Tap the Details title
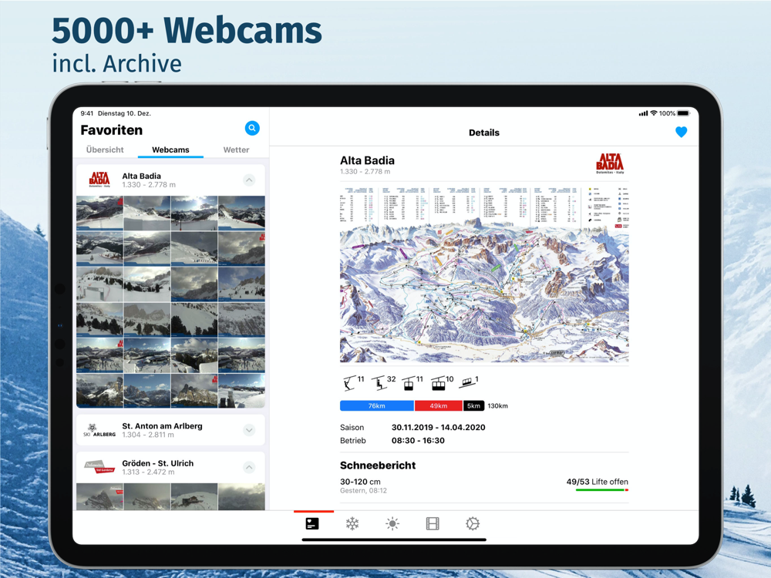Screen dimensions: 771x578 484,133
